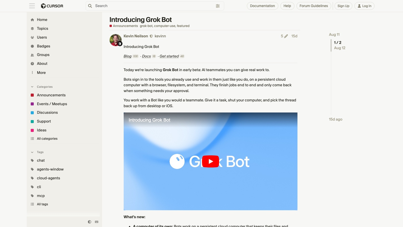Click the All categories list icon
Screen dimensions: 403x227
point(32,138)
